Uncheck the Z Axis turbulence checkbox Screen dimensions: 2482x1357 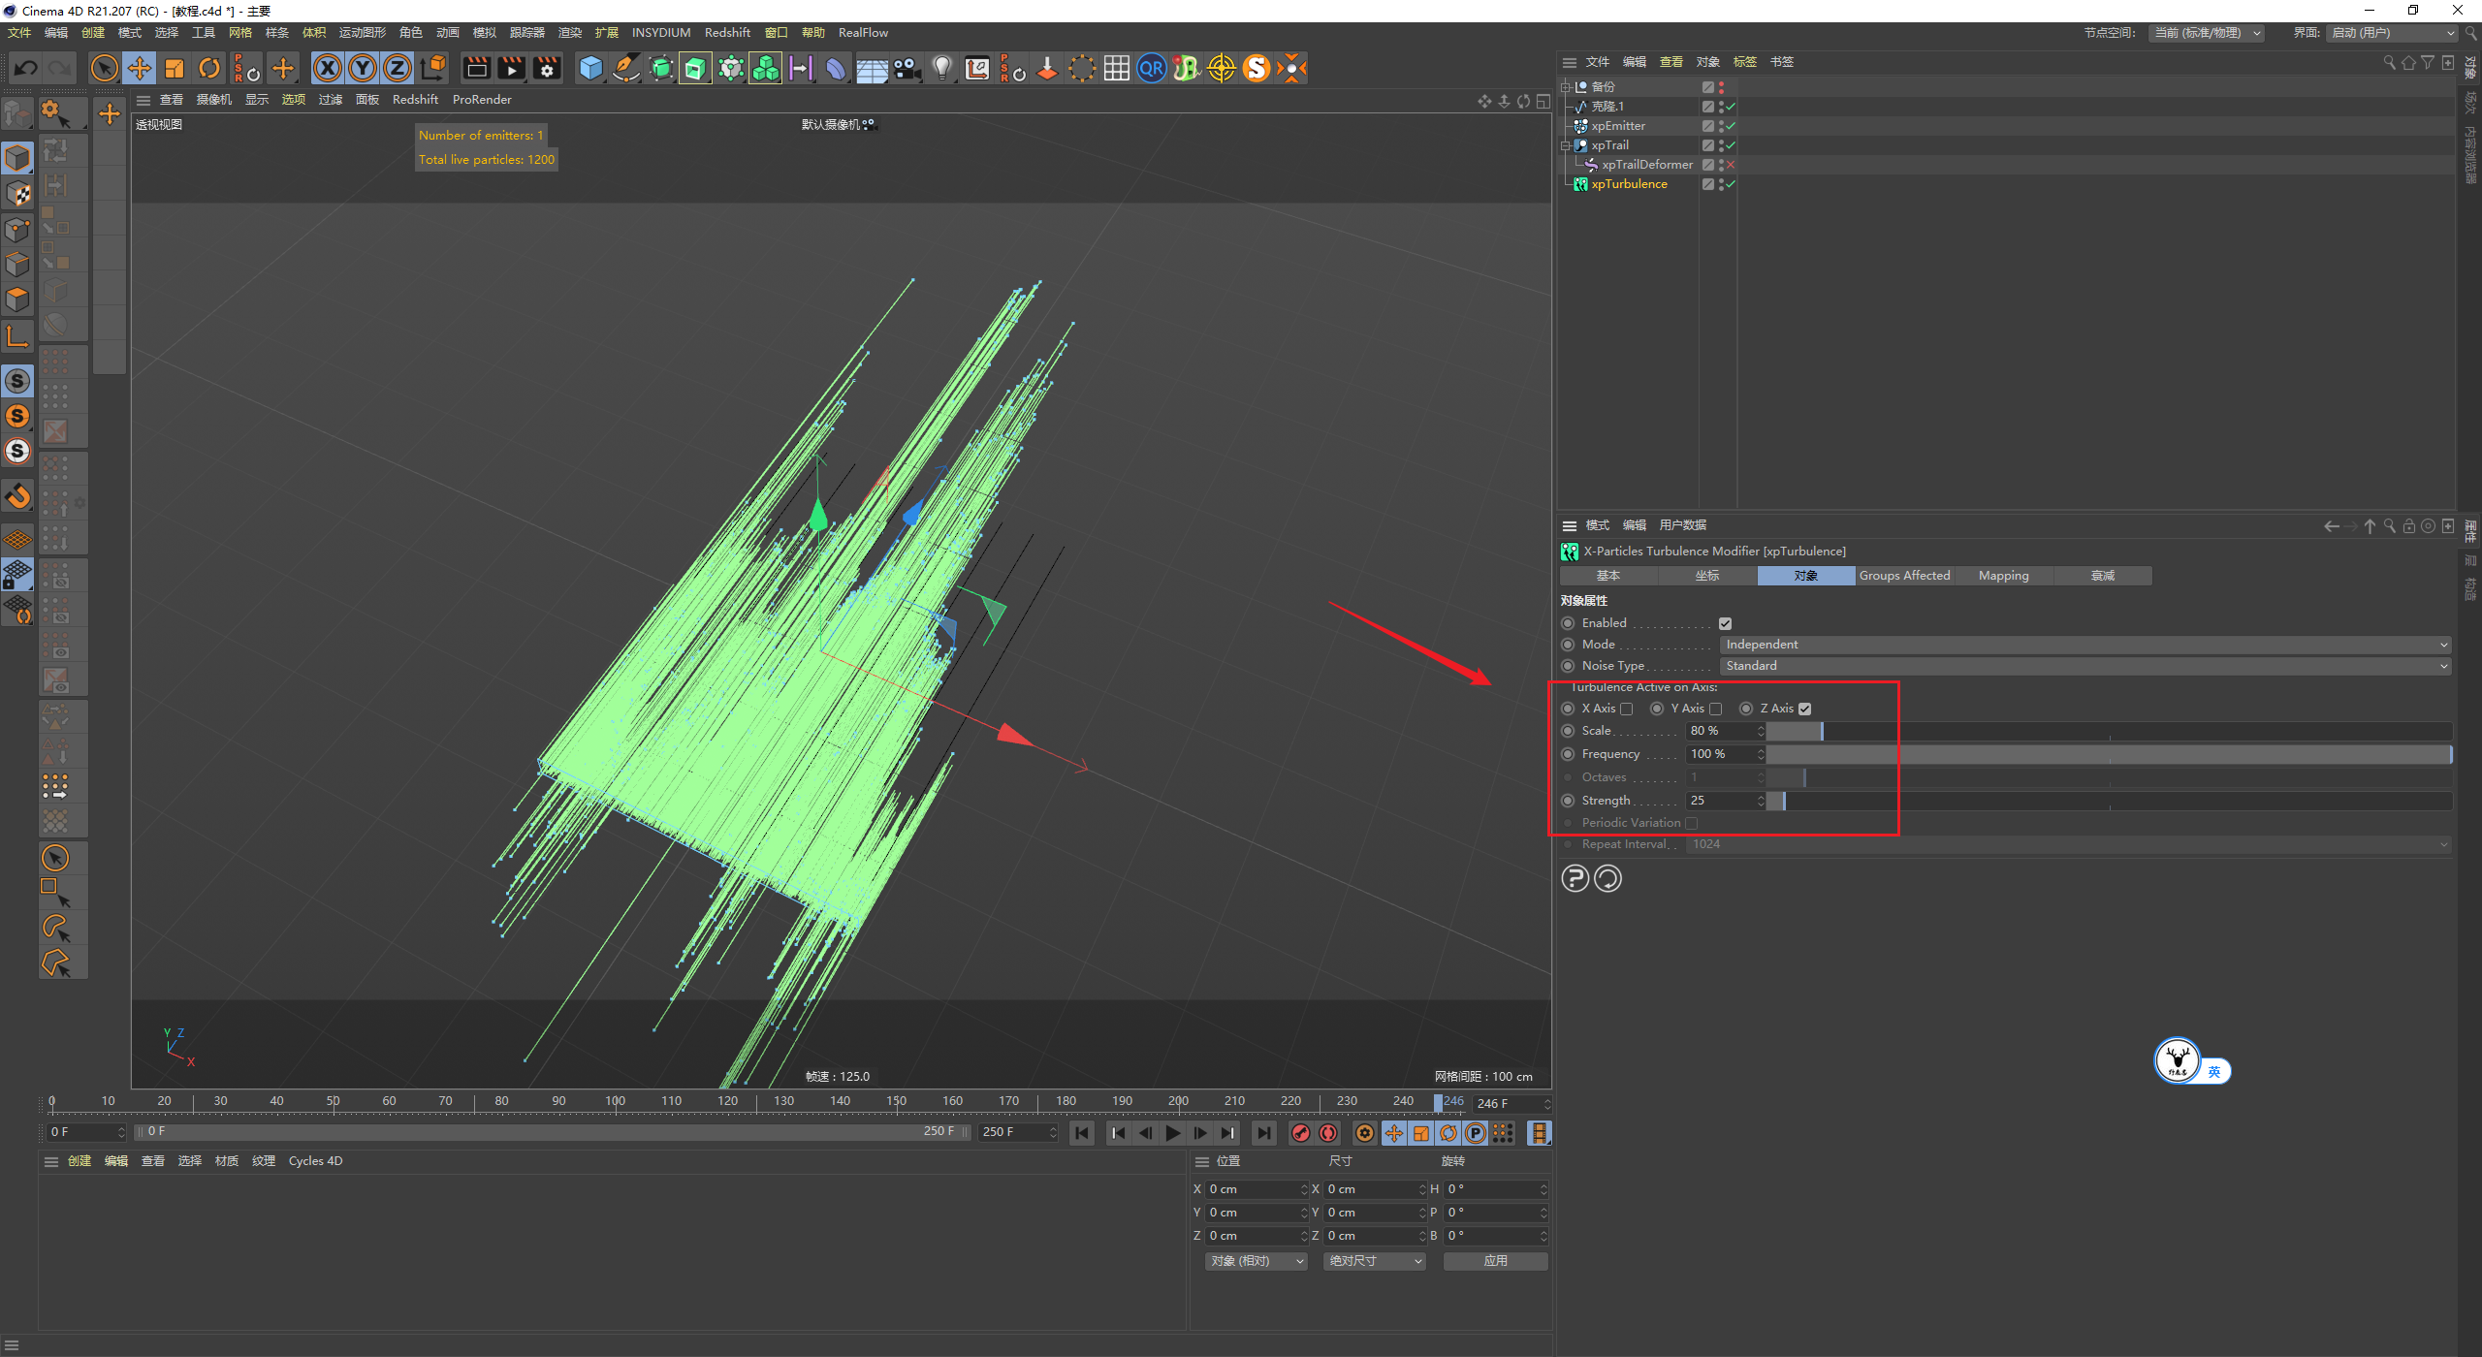click(x=1804, y=709)
